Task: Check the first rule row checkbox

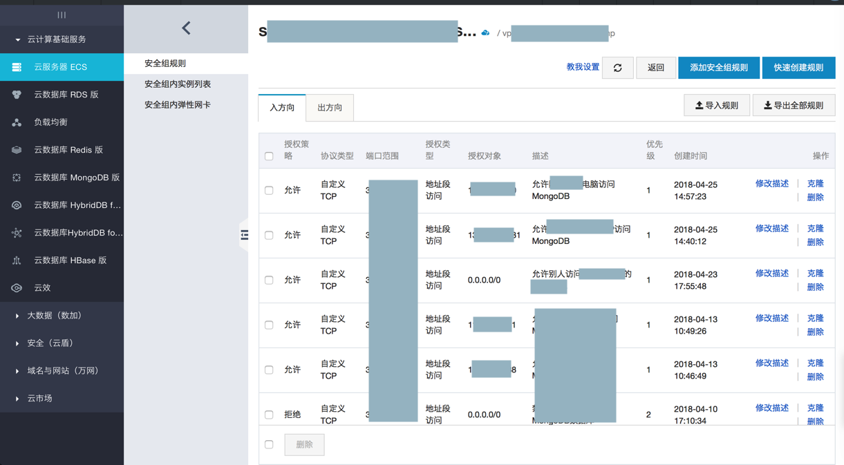Action: pos(269,190)
